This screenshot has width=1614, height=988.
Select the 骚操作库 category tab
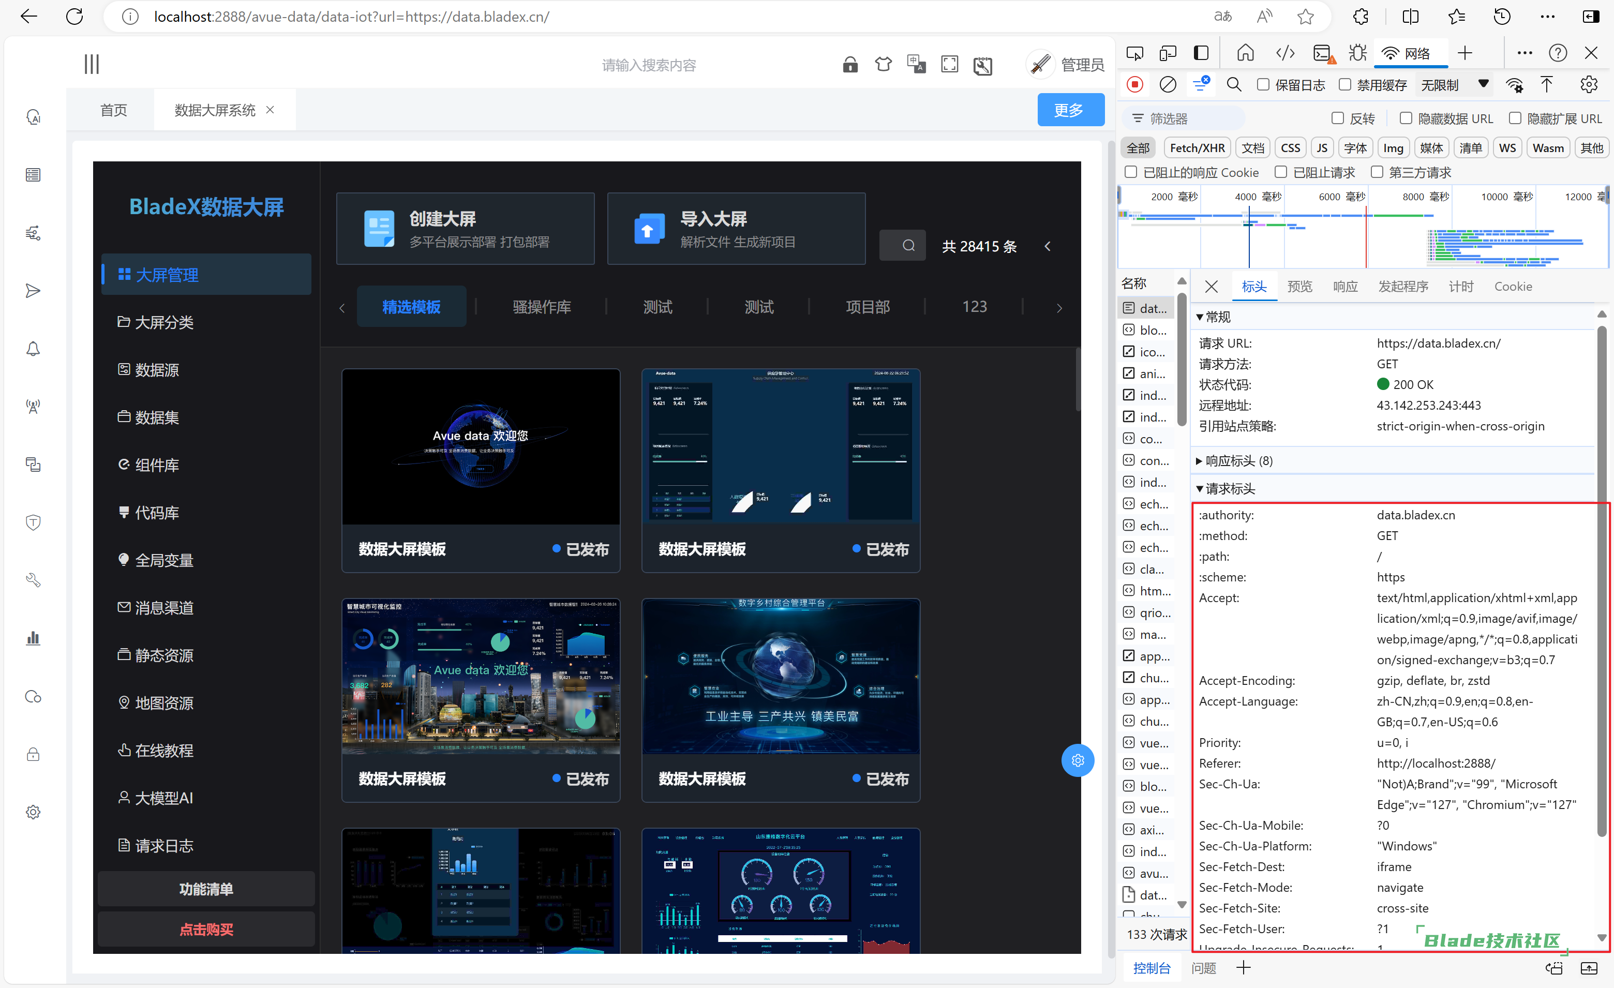coord(542,307)
